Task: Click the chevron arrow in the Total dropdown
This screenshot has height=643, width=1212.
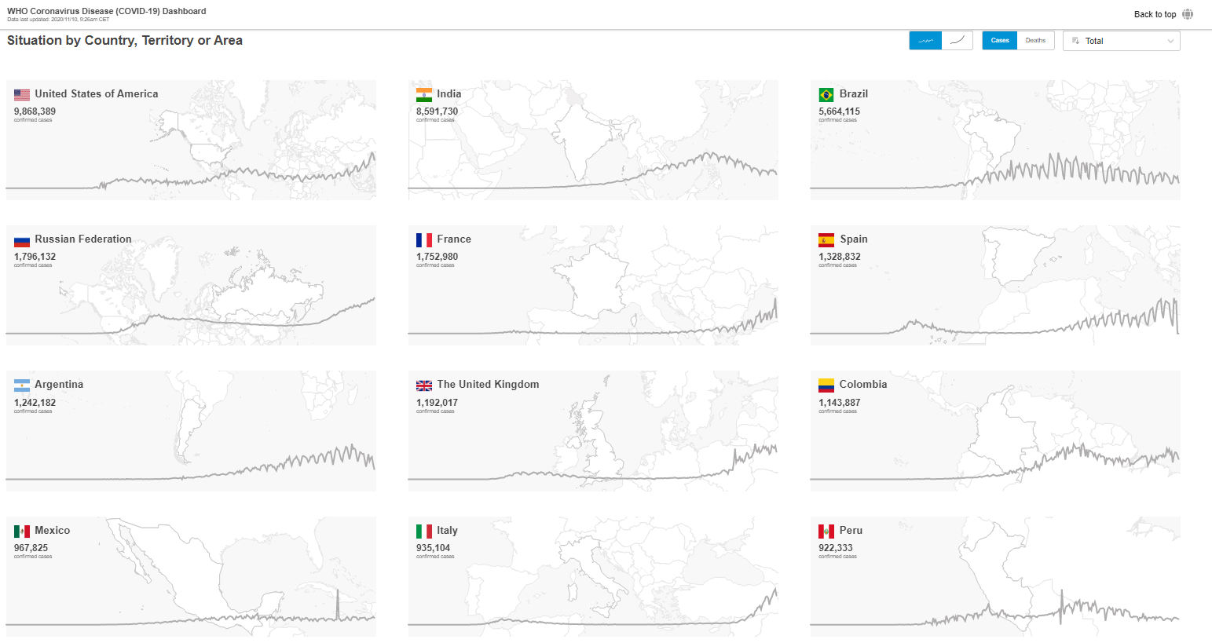Action: (x=1170, y=41)
